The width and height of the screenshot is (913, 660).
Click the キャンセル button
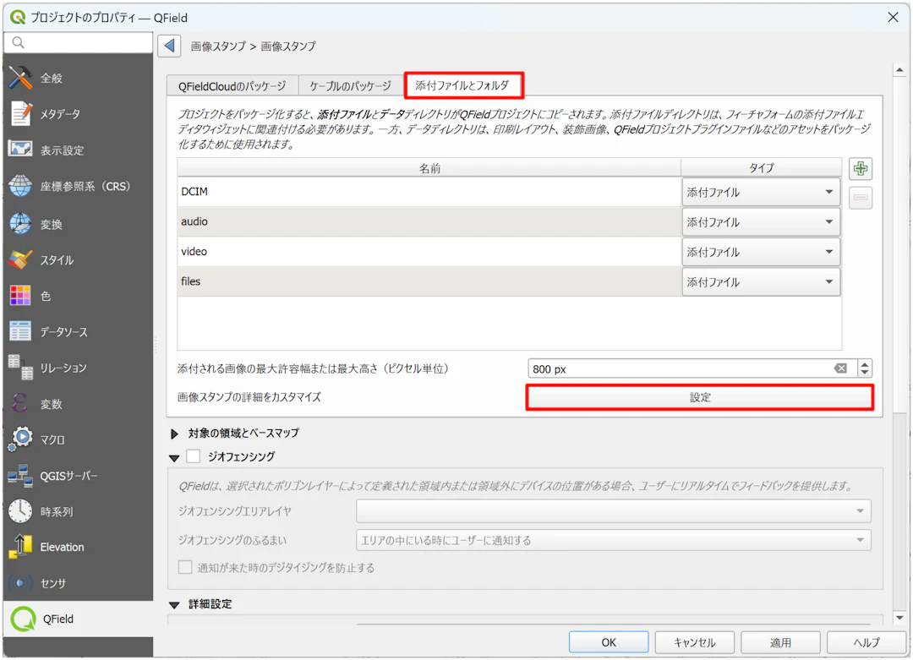coord(695,642)
